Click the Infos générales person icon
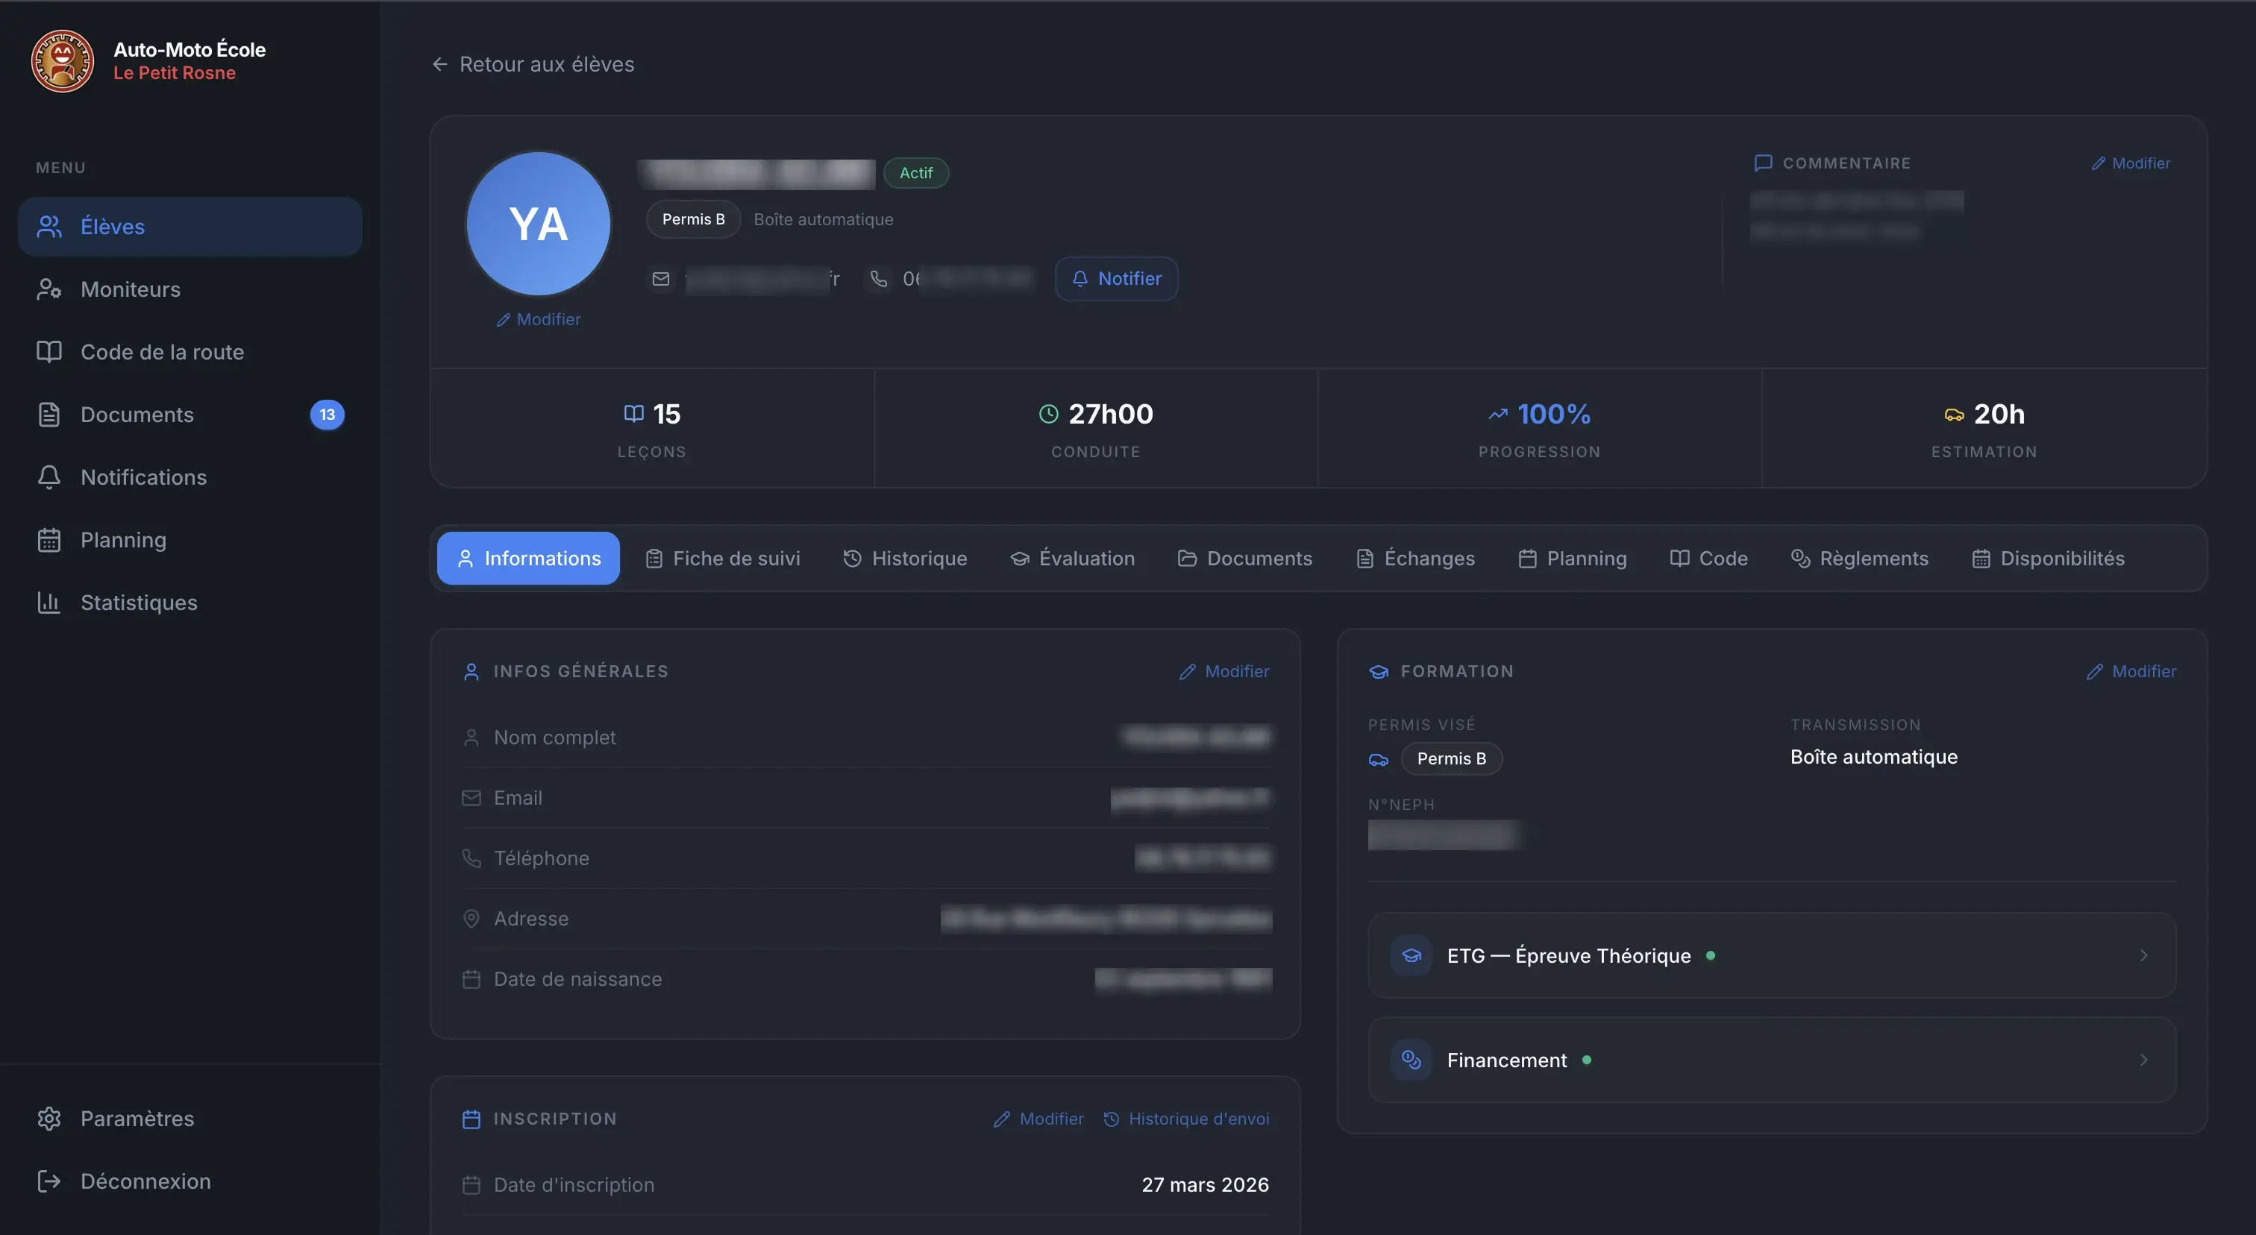Viewport: 2256px width, 1235px height. pos(471,671)
